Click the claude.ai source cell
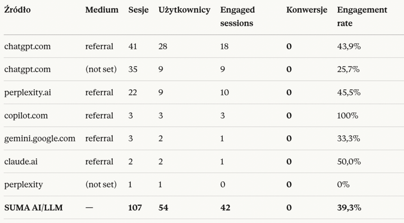 coord(20,162)
